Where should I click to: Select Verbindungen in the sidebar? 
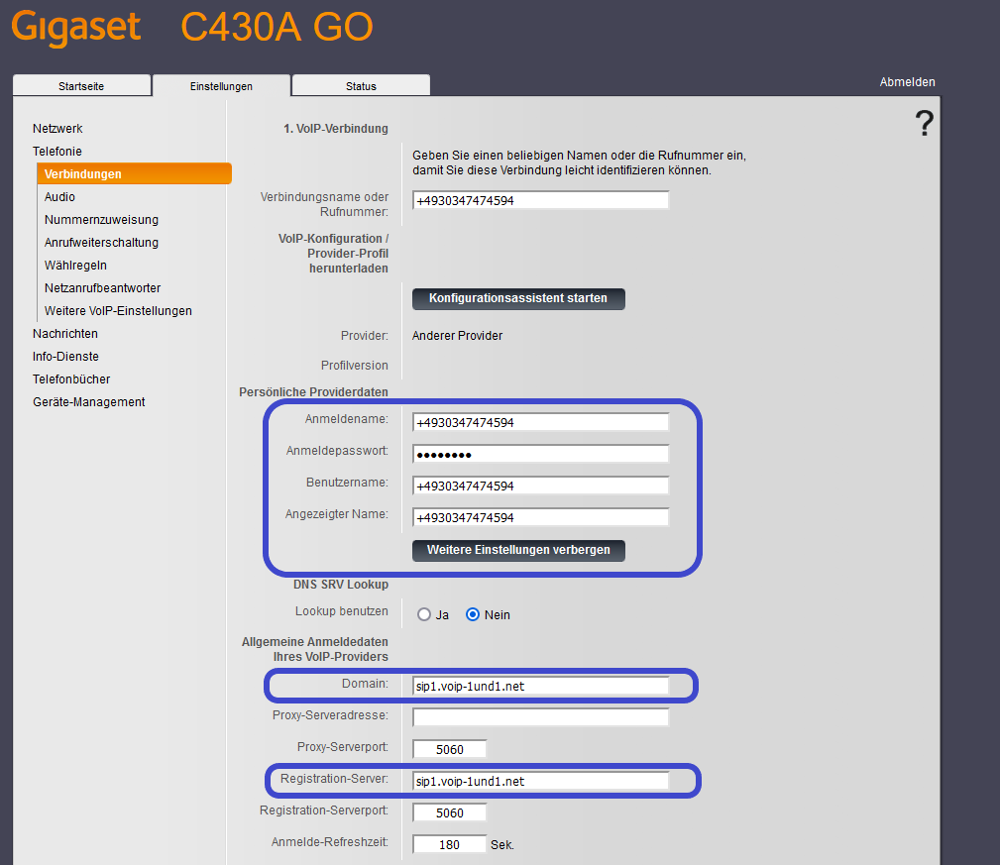pyautogui.click(x=134, y=174)
